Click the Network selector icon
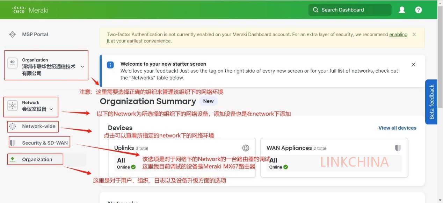443x203 pixels. click(x=13, y=106)
